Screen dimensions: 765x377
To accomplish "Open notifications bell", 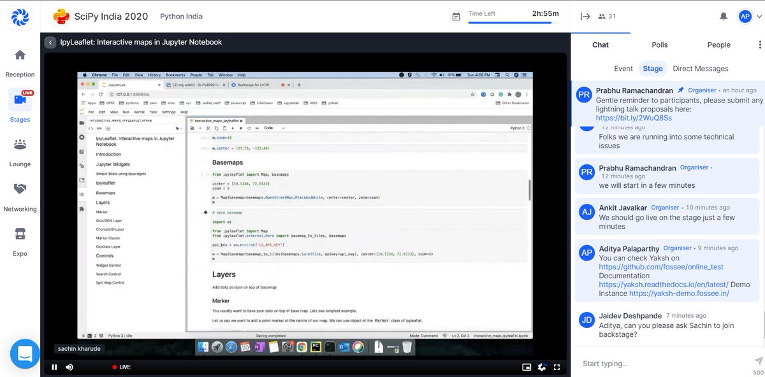I will click(723, 17).
